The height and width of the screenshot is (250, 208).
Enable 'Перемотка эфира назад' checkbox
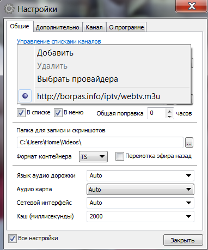coord(120,156)
